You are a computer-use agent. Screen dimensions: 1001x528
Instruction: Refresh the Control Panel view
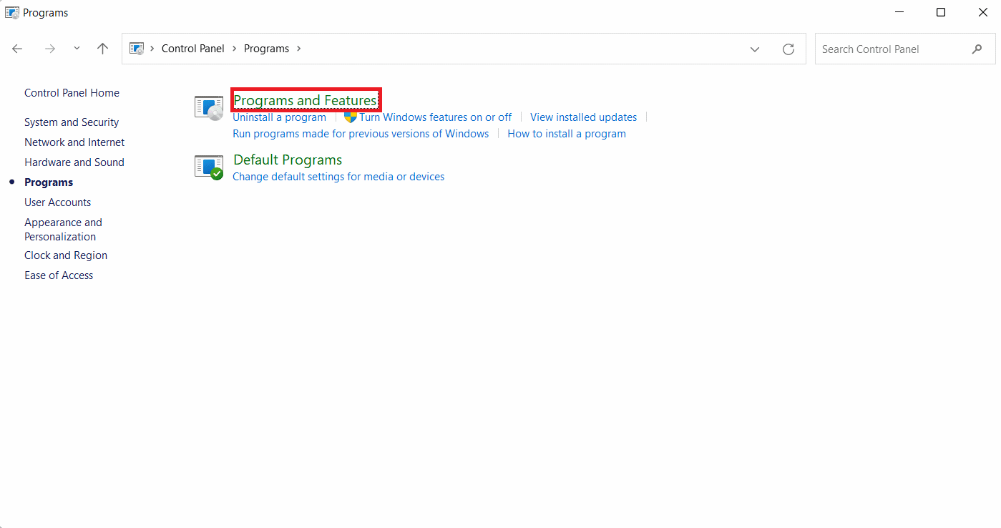point(788,49)
